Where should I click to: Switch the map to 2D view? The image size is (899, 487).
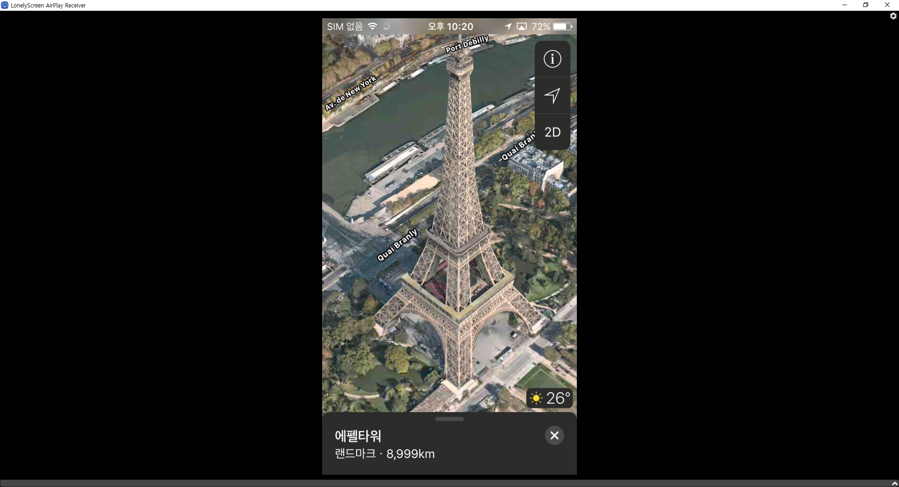(553, 132)
